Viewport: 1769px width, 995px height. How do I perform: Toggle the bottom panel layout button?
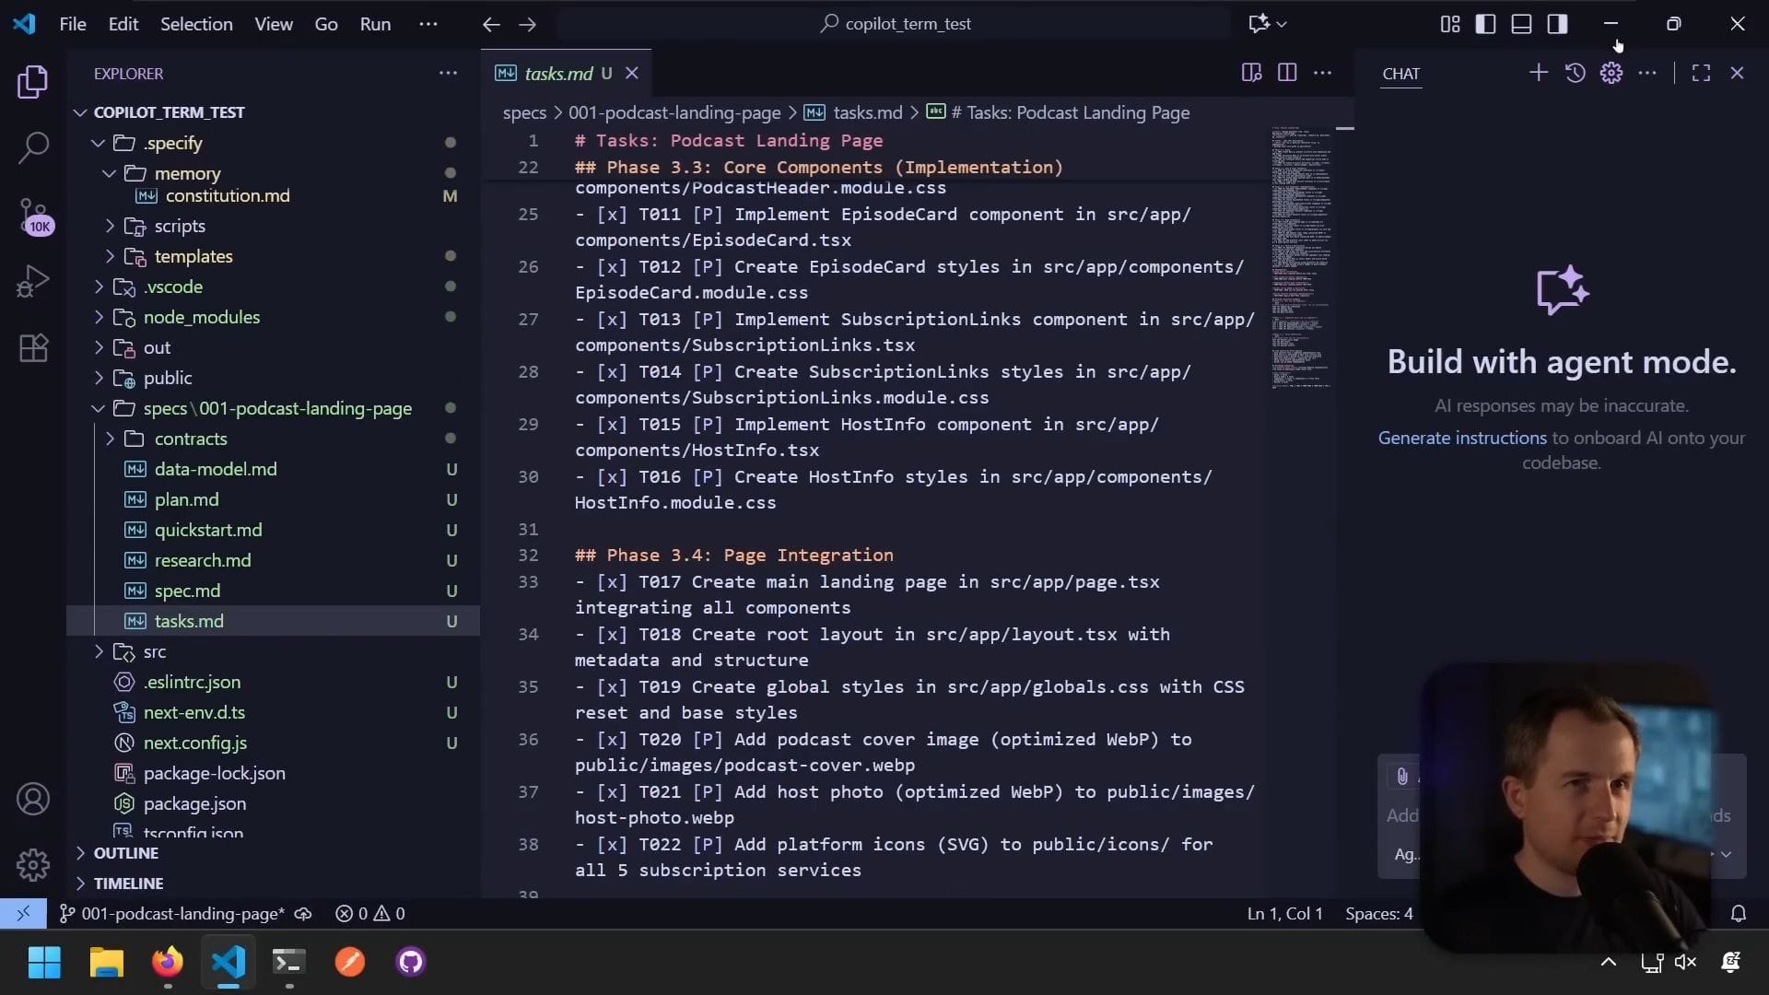pyautogui.click(x=1521, y=24)
